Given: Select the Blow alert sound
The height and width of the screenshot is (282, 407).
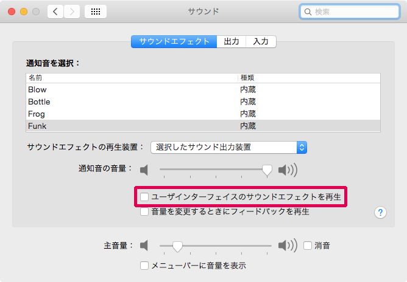Looking at the screenshot, I should (203, 89).
